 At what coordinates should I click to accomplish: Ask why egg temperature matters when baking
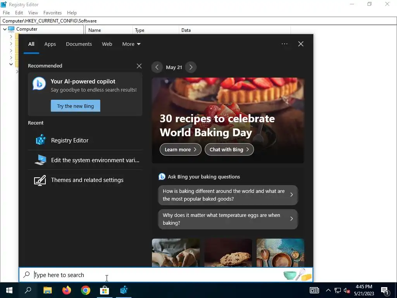pos(228,219)
